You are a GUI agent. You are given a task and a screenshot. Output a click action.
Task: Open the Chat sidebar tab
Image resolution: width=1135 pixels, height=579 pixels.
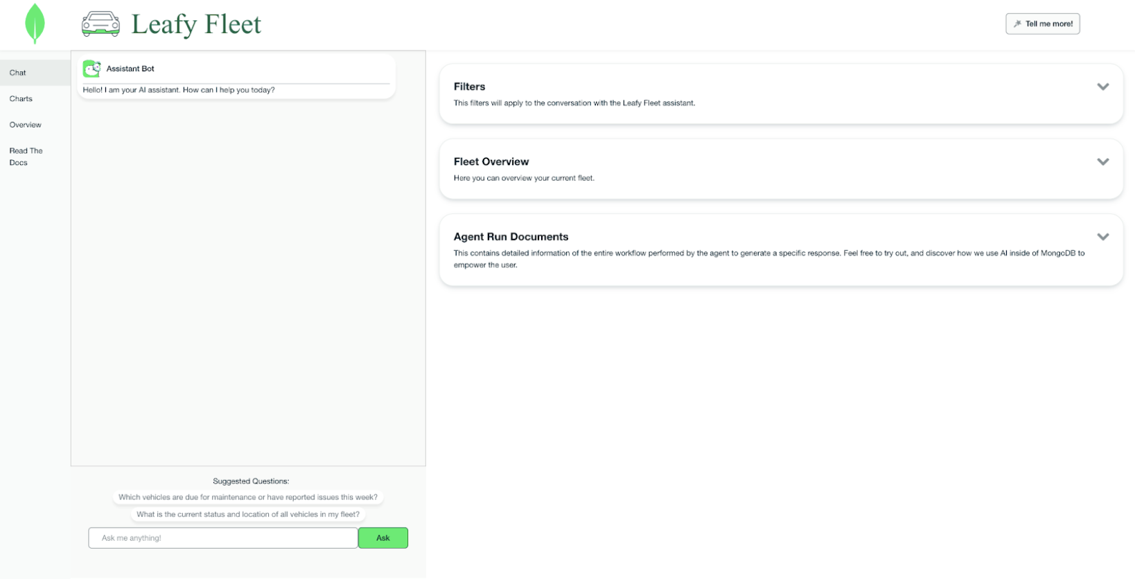tap(18, 73)
